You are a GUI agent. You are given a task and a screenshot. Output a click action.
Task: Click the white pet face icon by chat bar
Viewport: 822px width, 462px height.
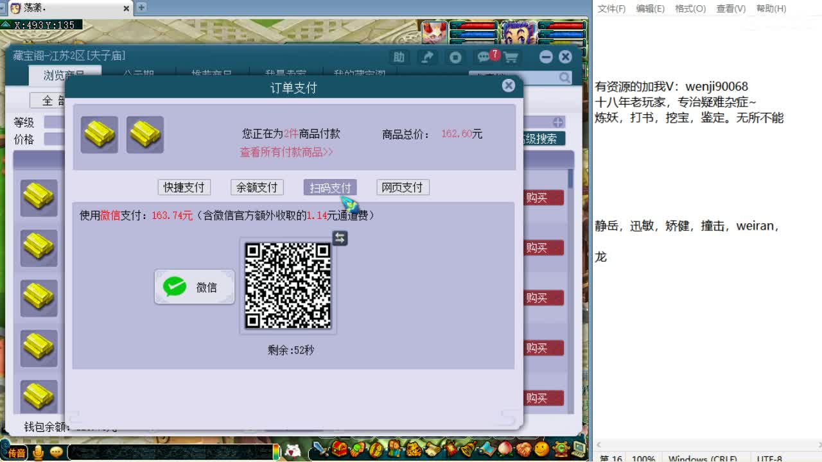293,451
